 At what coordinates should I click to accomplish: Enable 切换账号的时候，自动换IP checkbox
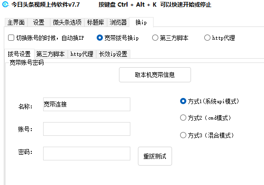tap(11, 38)
